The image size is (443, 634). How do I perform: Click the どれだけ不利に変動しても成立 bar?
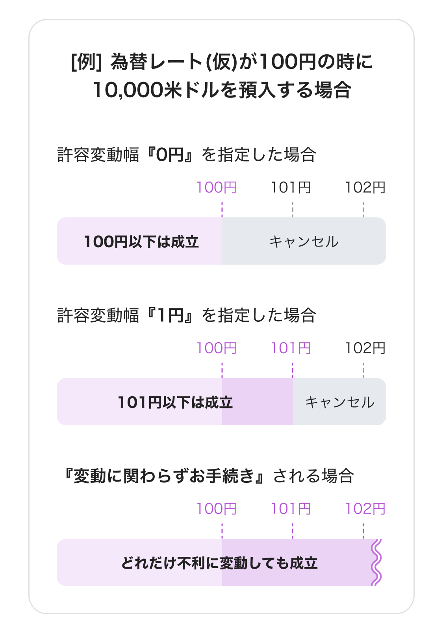tap(219, 562)
